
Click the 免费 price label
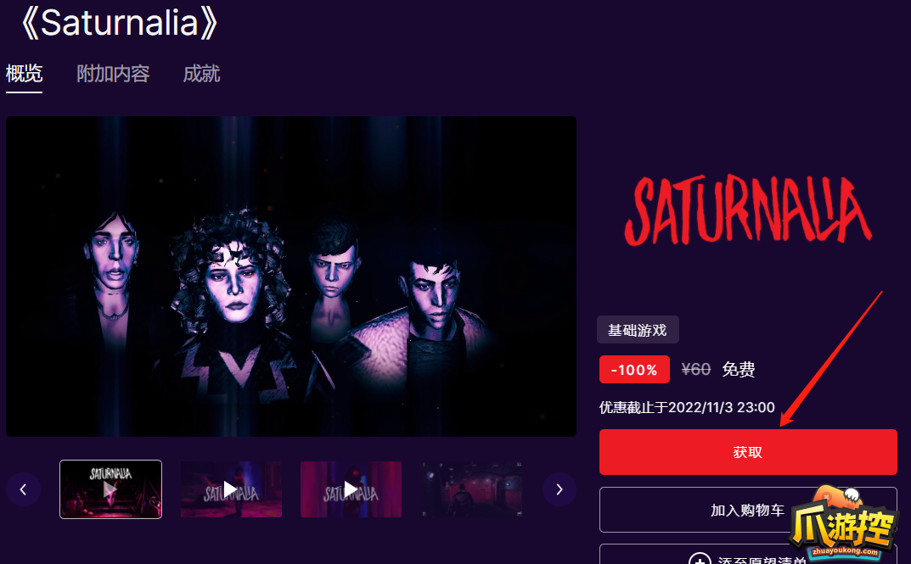pyautogui.click(x=739, y=370)
